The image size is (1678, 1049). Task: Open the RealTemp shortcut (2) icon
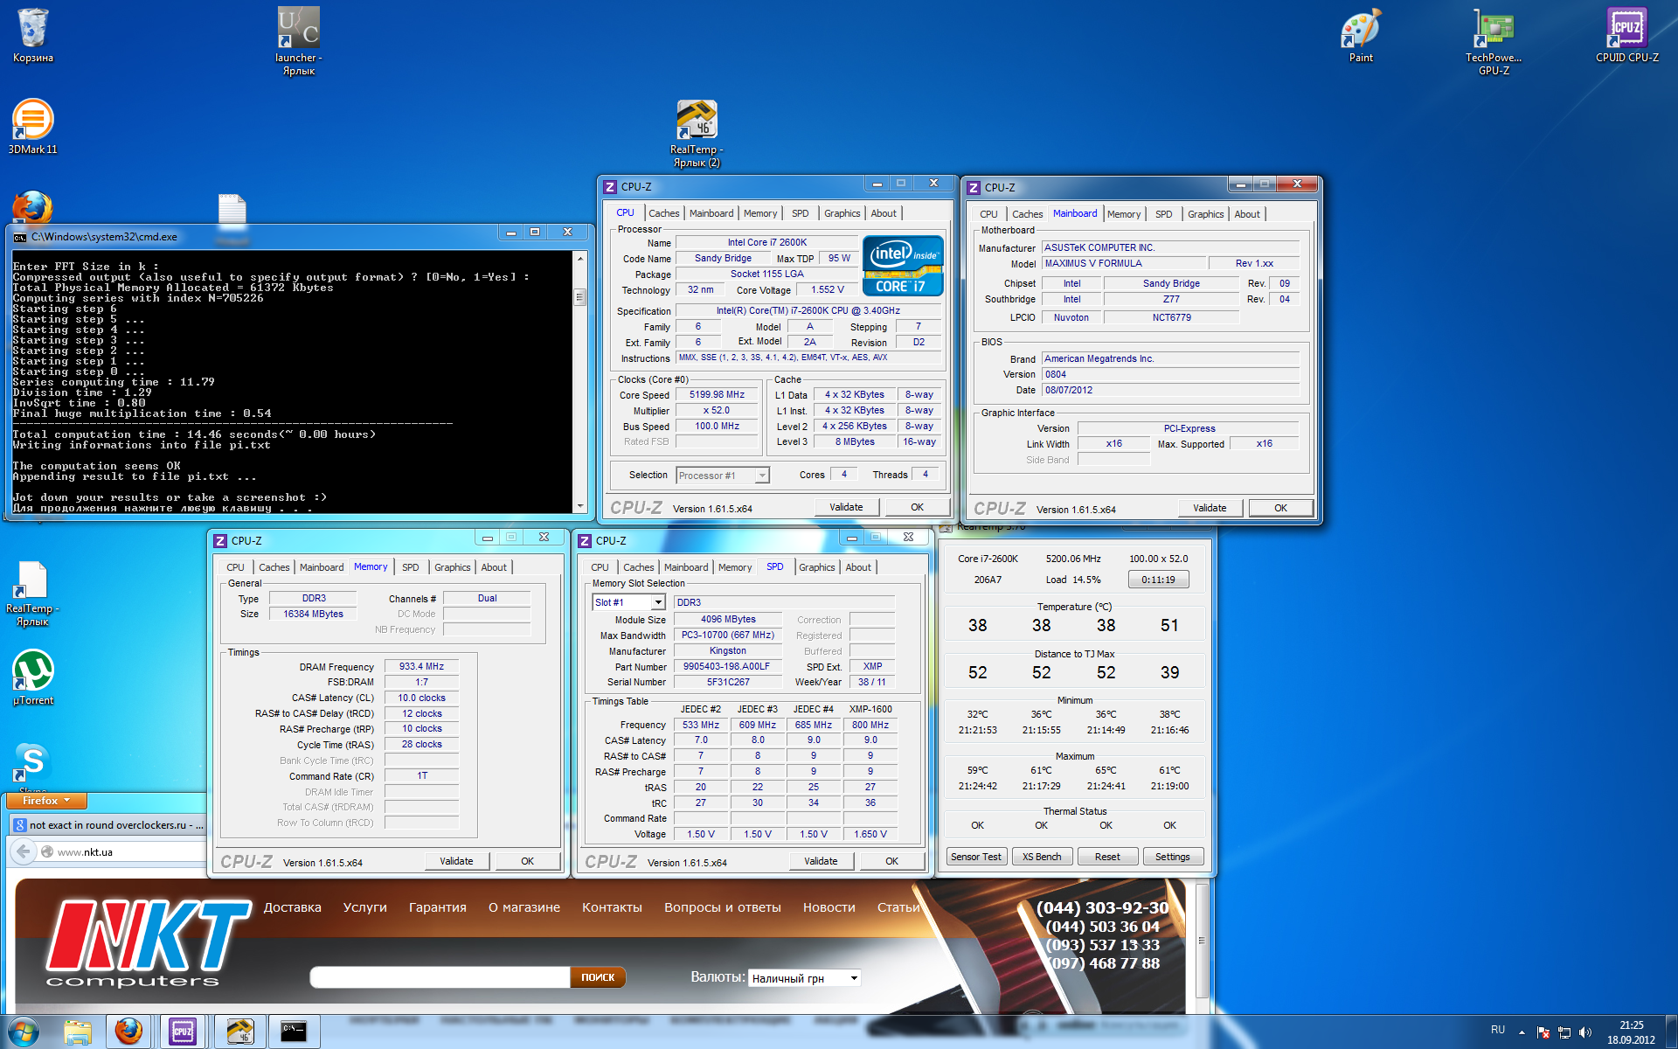coord(697,133)
